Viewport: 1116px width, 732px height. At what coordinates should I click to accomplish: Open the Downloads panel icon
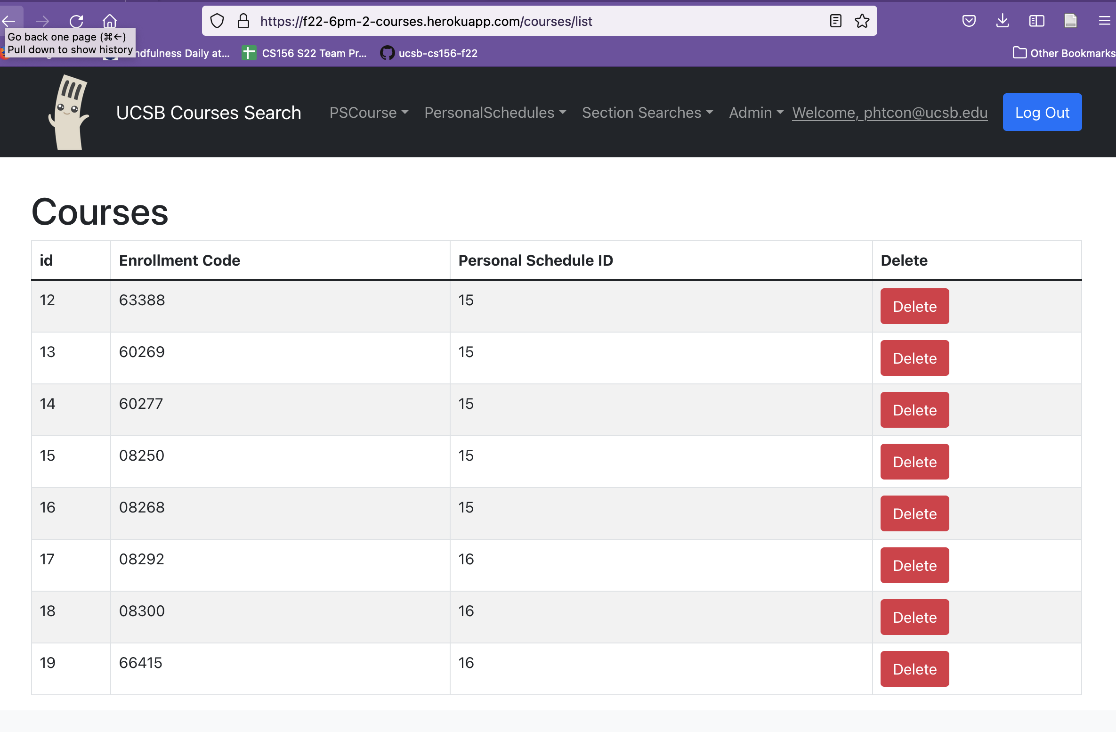[x=1003, y=21]
